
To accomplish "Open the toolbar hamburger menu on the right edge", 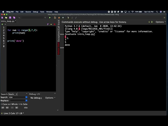I will (x=165, y=18).
